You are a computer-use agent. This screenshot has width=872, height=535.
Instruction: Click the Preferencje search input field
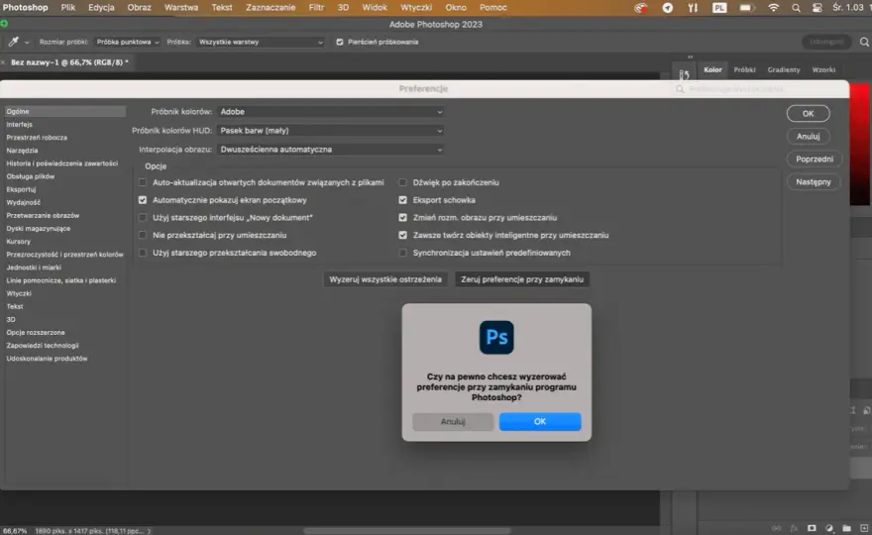coord(759,89)
